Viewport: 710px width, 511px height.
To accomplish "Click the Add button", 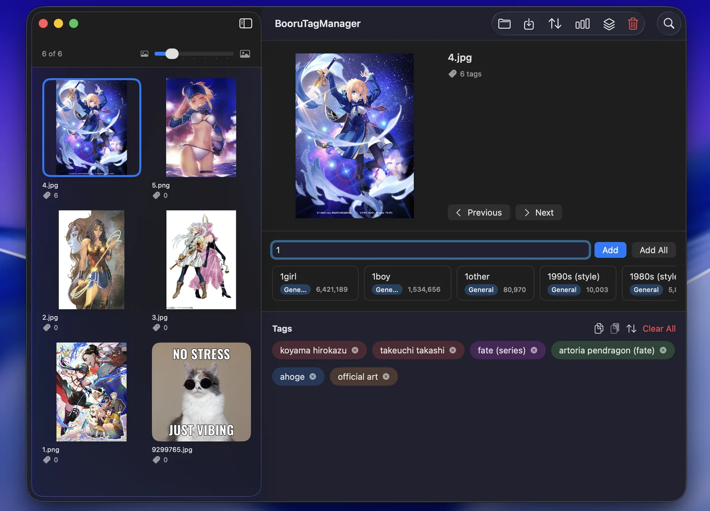I will pos(610,250).
